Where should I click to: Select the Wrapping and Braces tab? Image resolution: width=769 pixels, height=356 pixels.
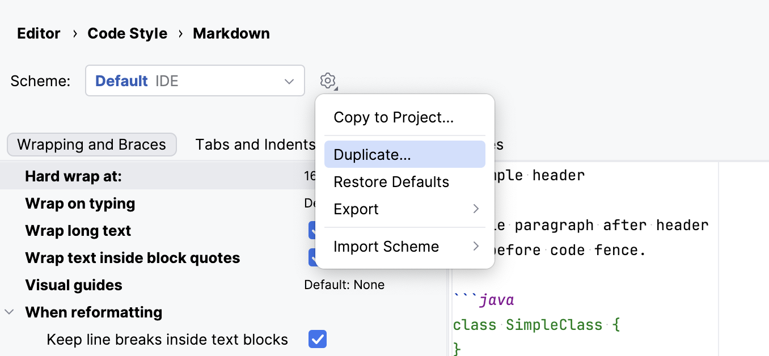[x=91, y=145]
